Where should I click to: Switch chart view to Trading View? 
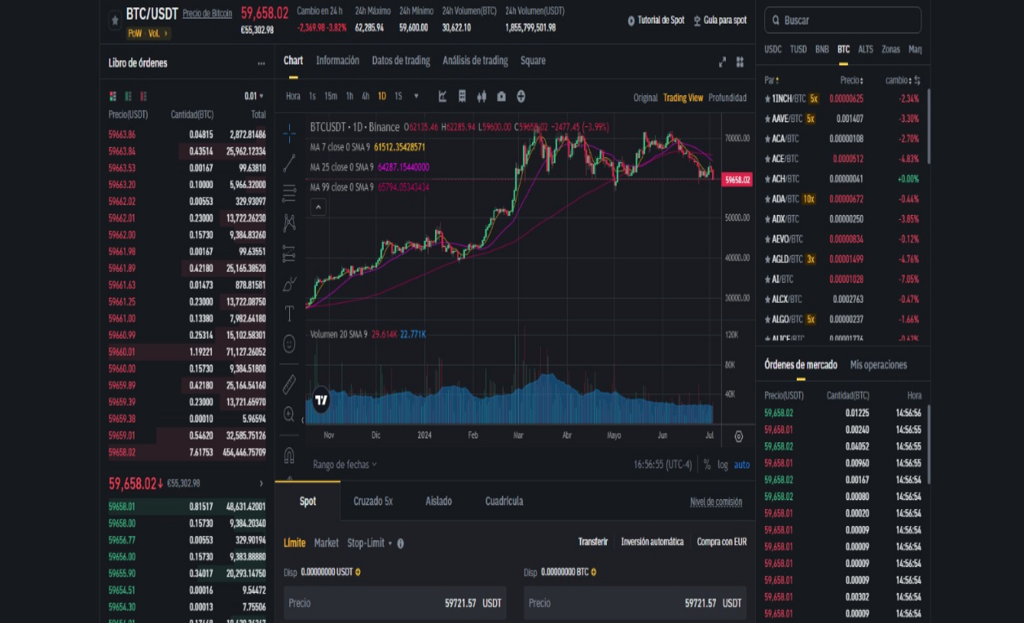coord(683,98)
